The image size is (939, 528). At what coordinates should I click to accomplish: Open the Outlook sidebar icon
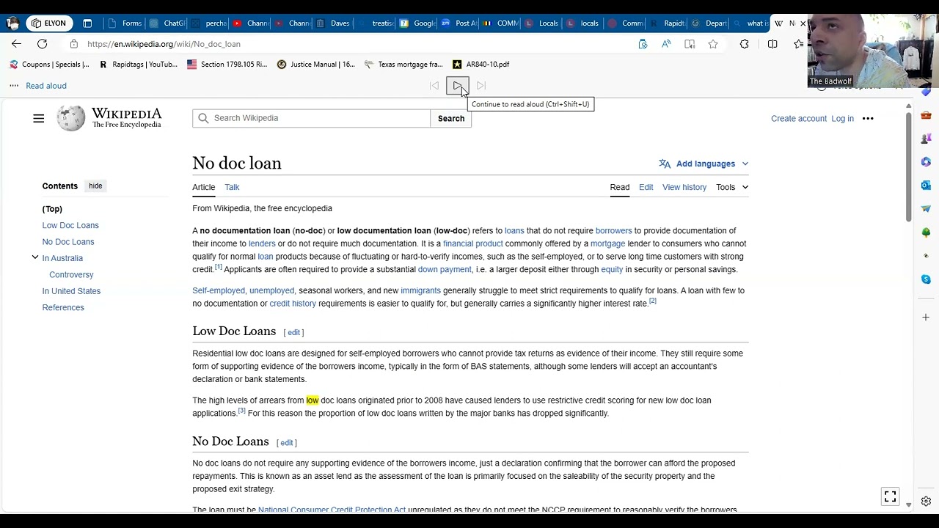click(926, 186)
